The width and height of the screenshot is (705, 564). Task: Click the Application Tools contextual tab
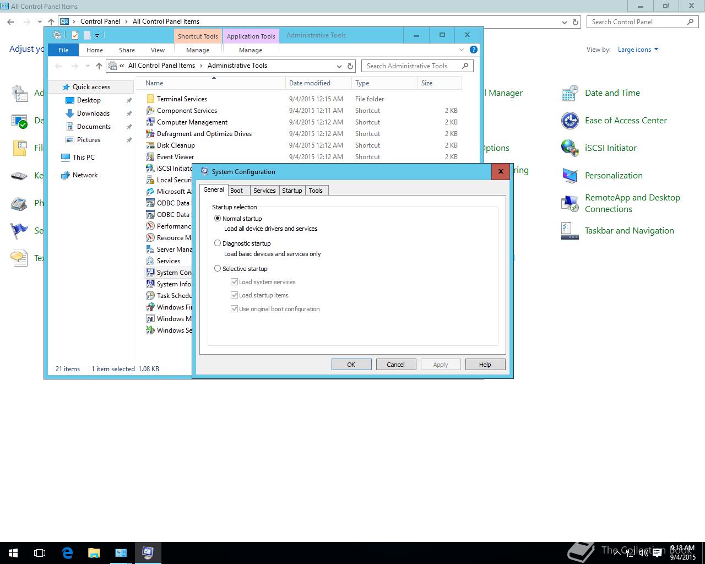point(251,36)
